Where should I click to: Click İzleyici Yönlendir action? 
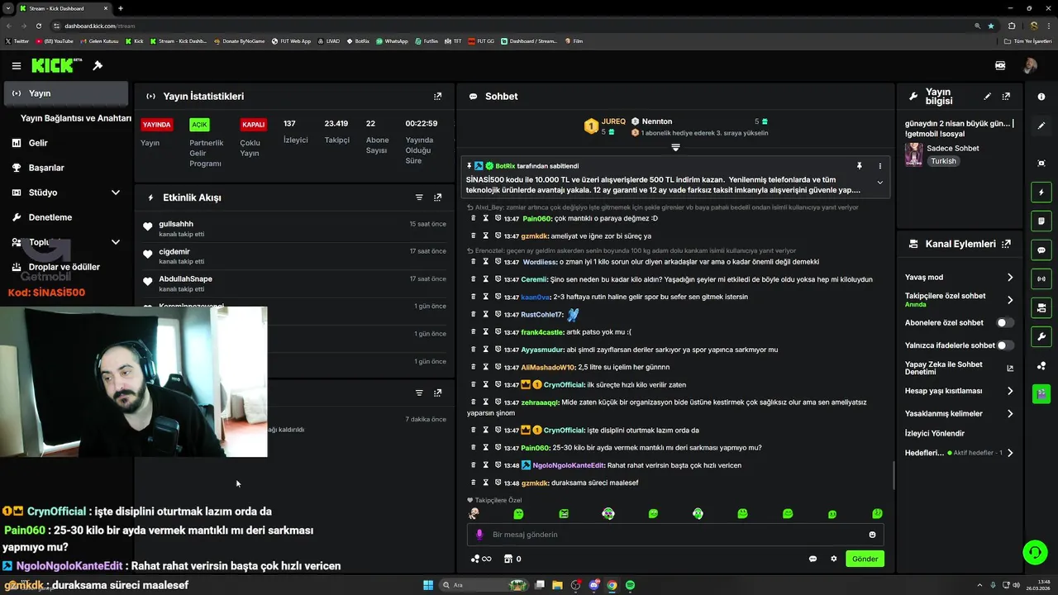tap(934, 433)
